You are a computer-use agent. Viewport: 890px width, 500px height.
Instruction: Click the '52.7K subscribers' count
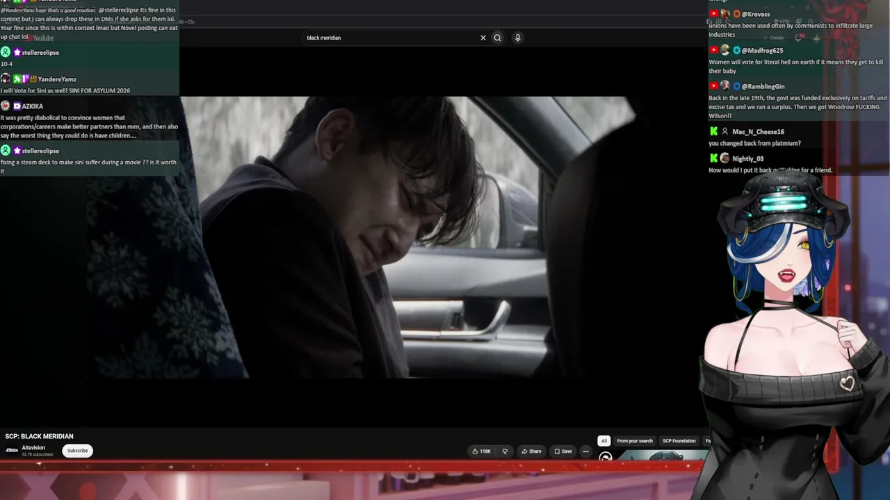click(x=38, y=455)
